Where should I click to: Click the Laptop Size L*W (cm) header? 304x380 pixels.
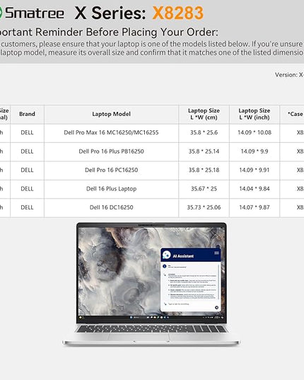click(204, 114)
